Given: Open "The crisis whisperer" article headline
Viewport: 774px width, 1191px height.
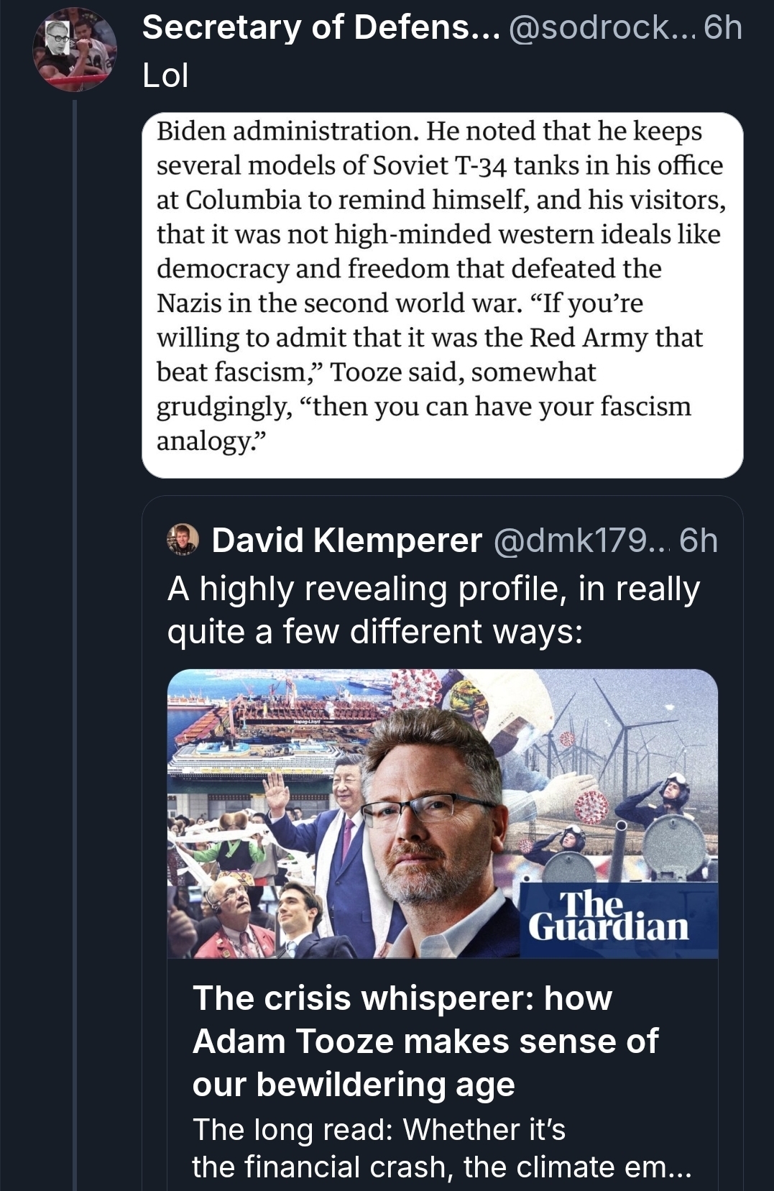Looking at the screenshot, I should [x=425, y=1041].
